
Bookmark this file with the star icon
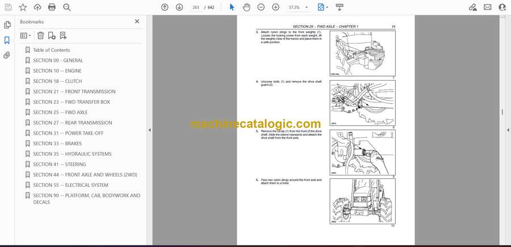[x=23, y=7]
